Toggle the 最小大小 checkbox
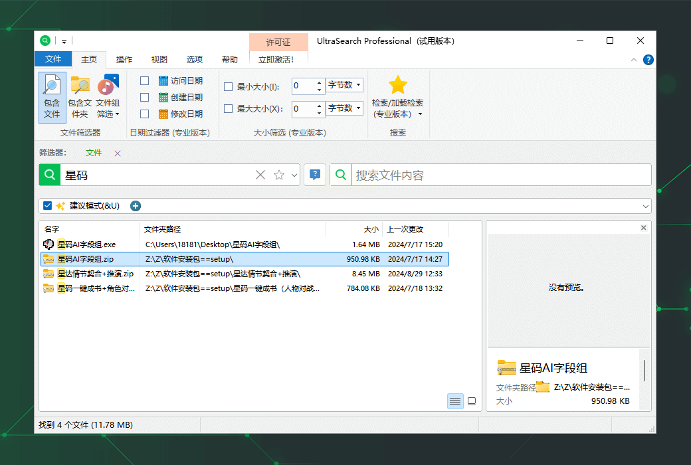 tap(228, 86)
